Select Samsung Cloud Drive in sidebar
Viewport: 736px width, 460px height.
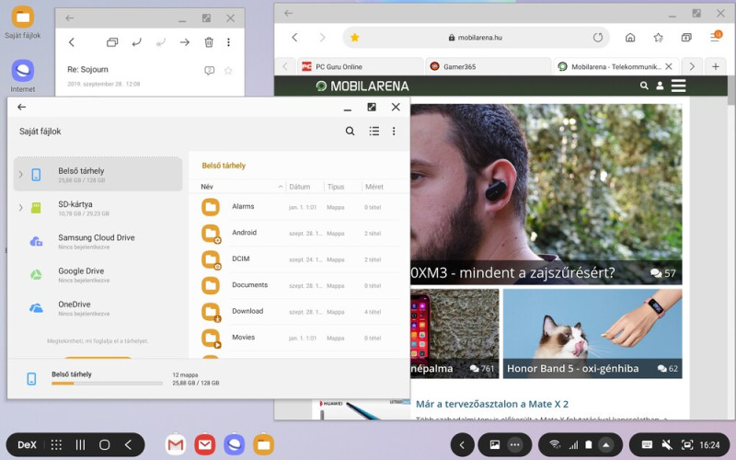pos(98,241)
